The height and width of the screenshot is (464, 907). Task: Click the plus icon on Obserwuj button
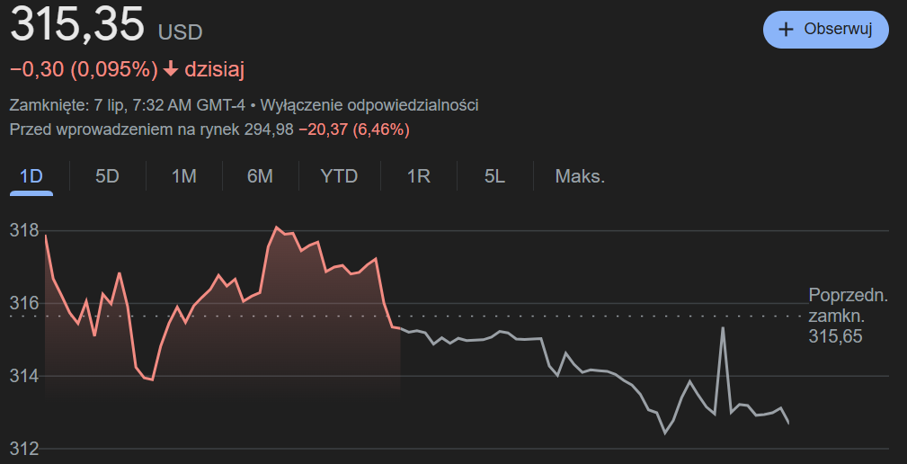pyautogui.click(x=787, y=30)
